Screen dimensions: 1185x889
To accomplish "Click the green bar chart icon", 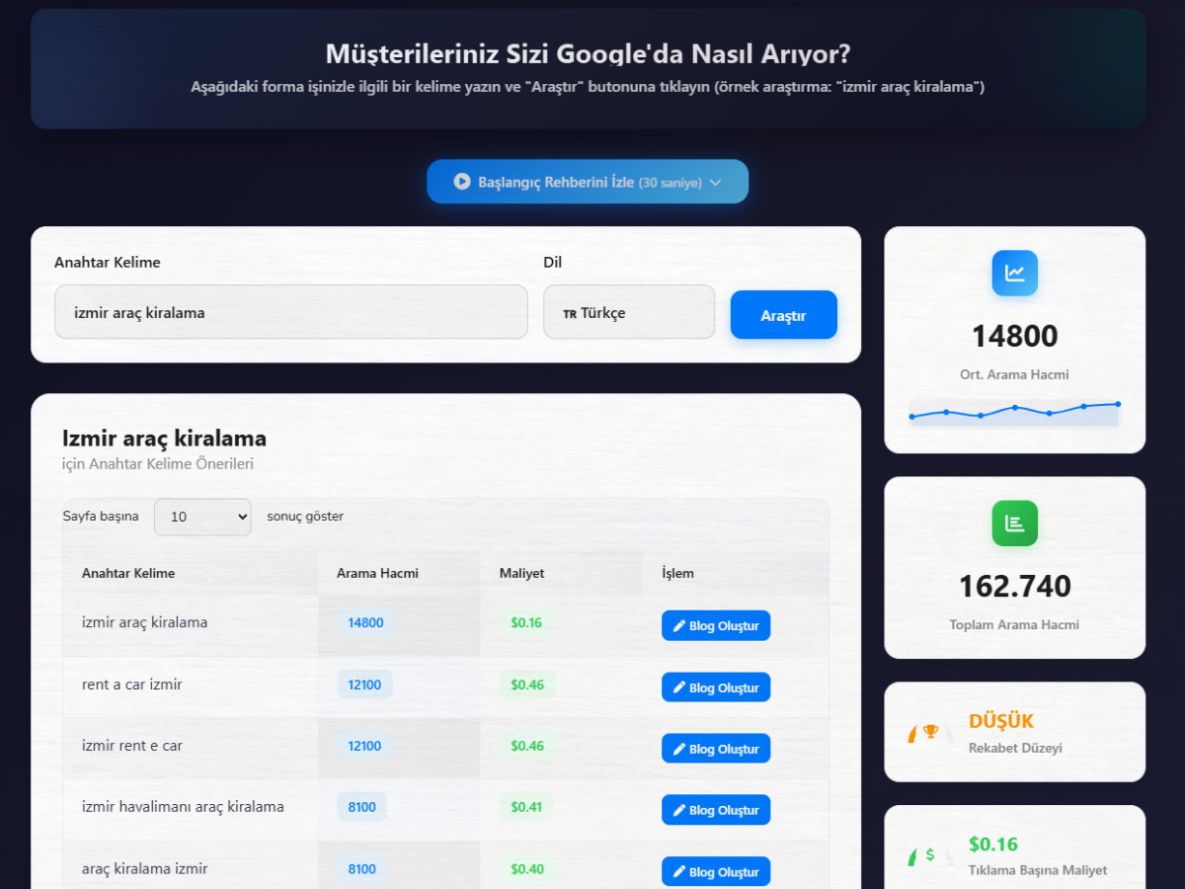I will pos(1014,524).
